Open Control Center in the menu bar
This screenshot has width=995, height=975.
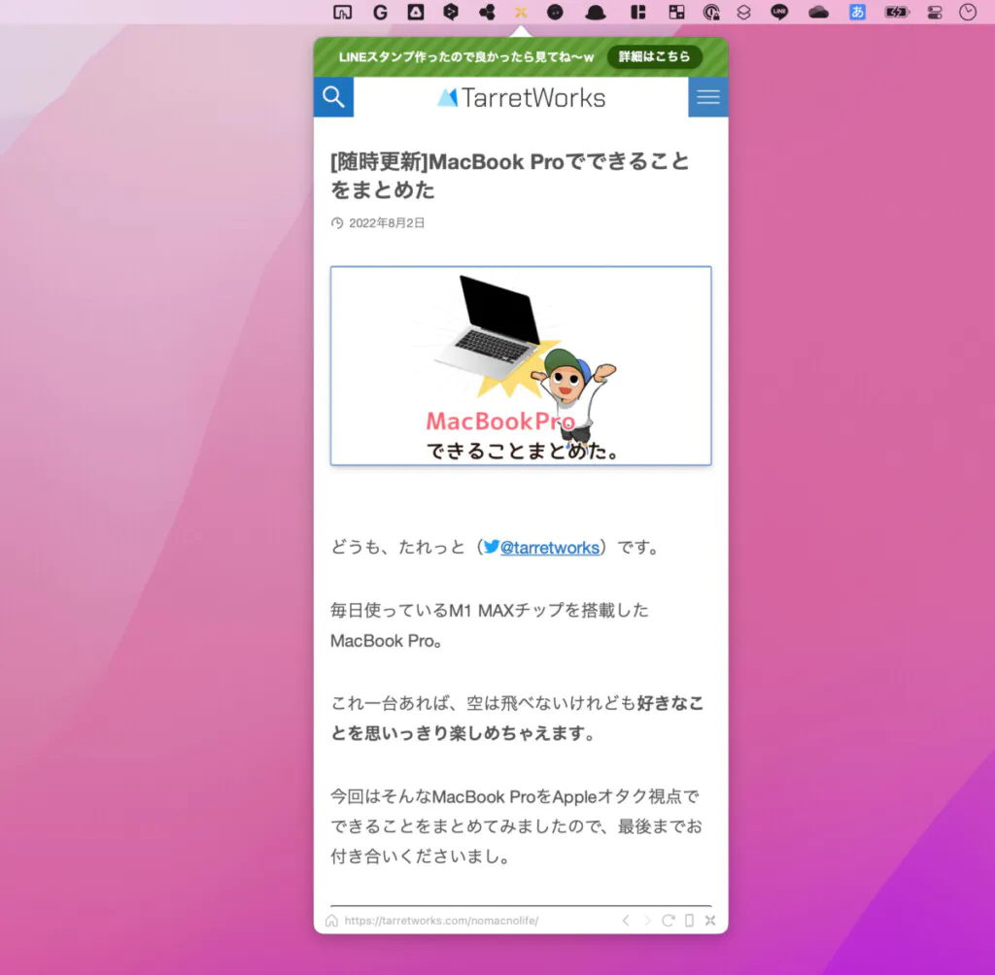point(935,12)
